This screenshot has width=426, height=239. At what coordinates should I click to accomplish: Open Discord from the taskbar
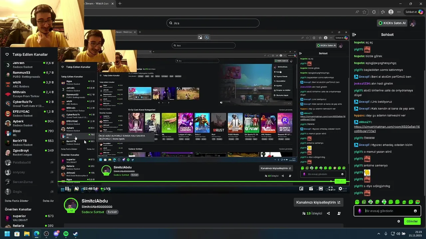pos(56,234)
